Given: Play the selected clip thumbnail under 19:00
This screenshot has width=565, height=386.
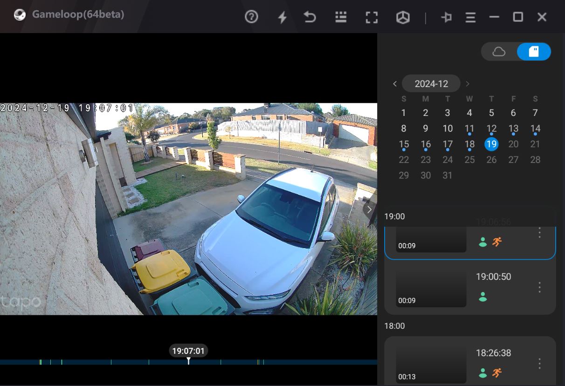Looking at the screenshot, I should [431, 239].
